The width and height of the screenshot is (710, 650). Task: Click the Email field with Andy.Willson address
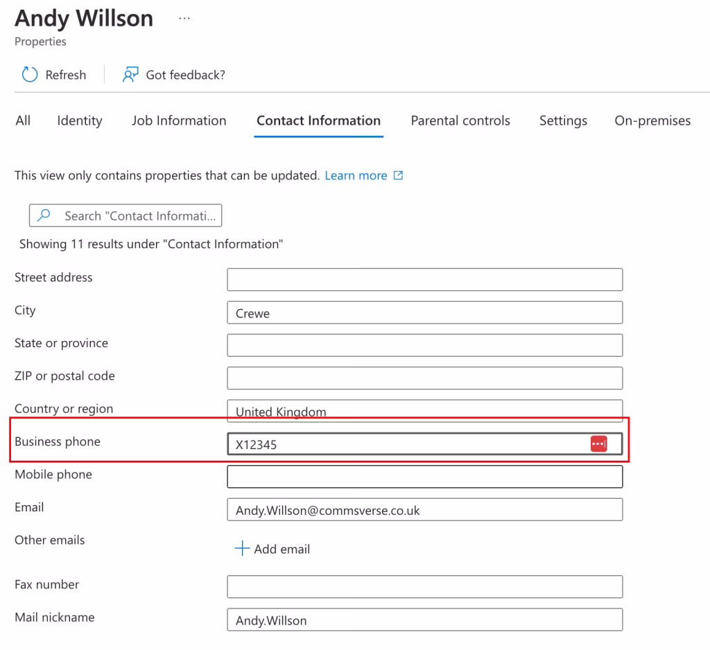click(x=424, y=509)
